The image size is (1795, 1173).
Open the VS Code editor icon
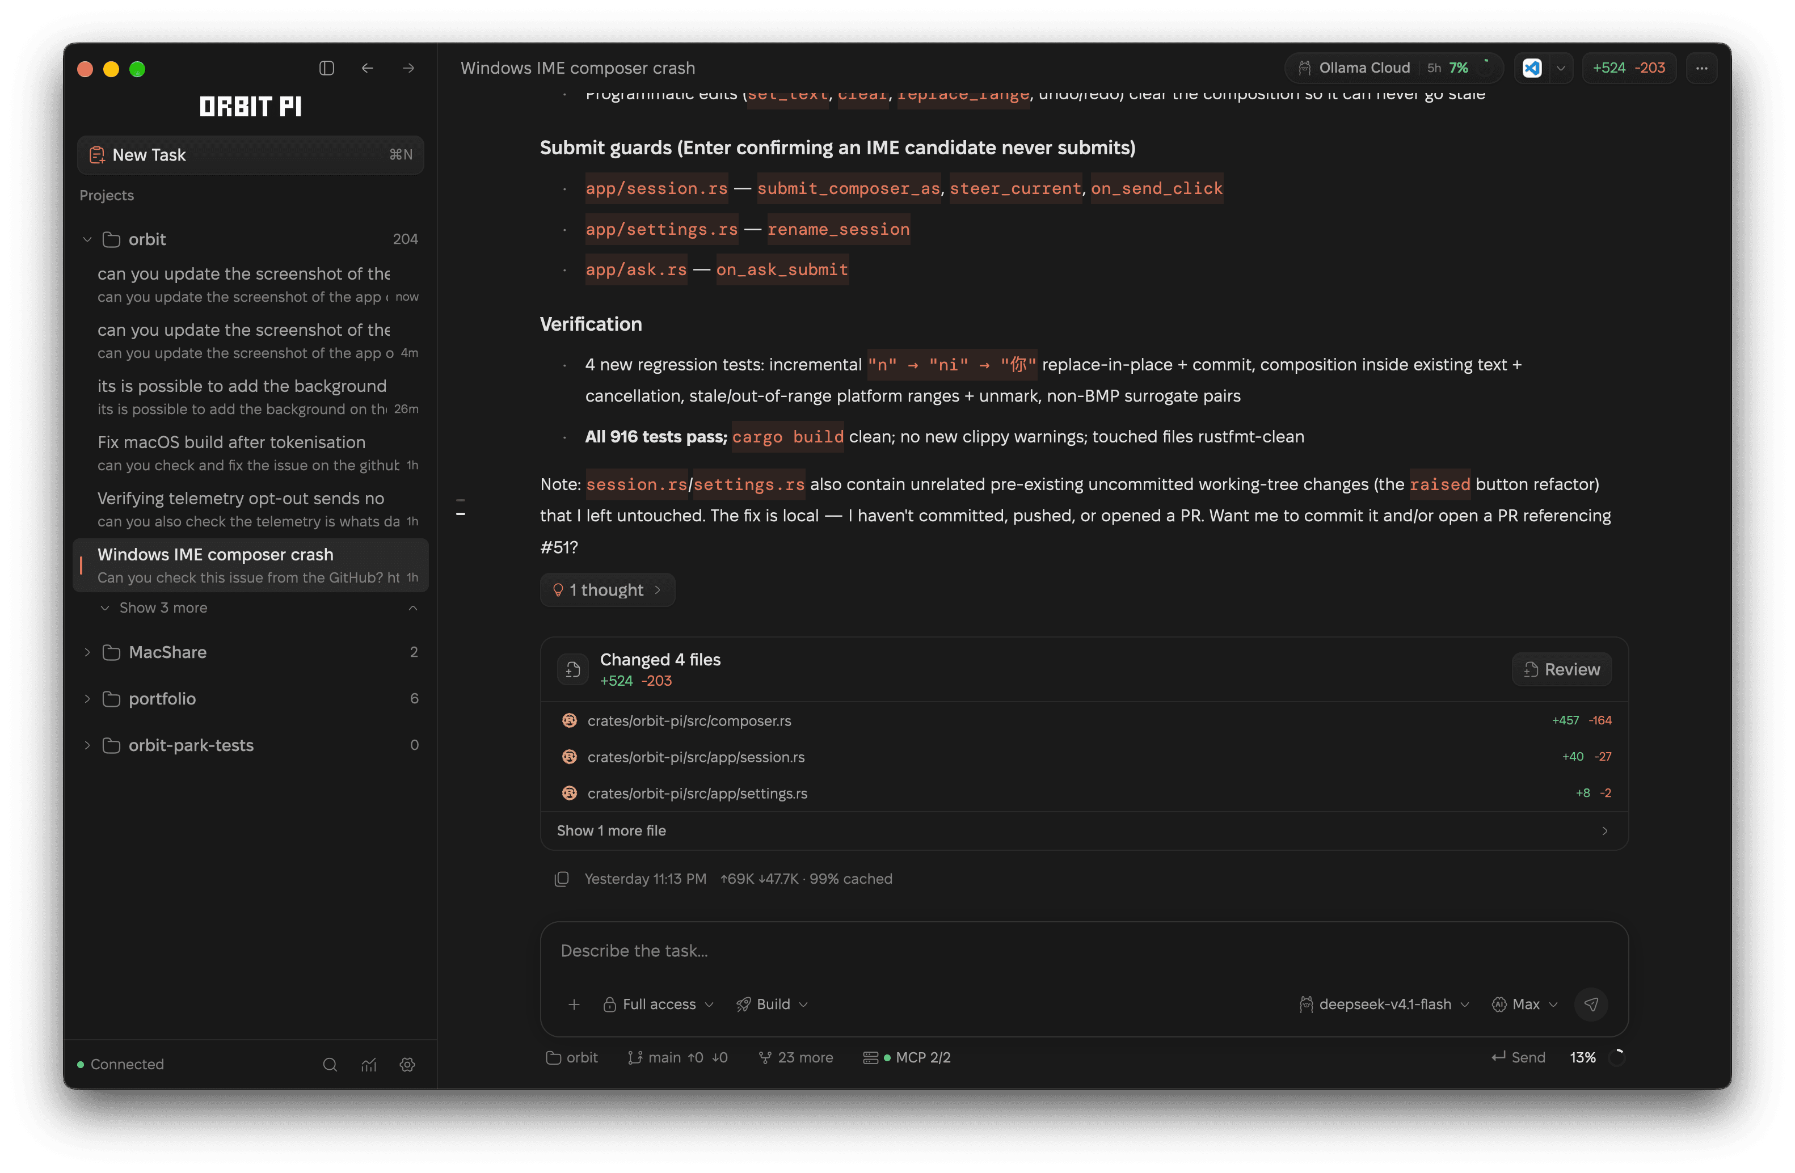1532,68
